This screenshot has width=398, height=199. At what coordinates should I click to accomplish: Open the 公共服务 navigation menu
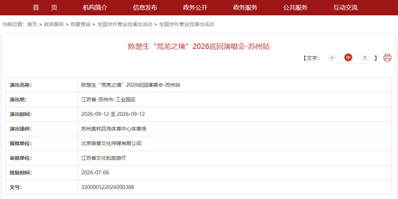pyautogui.click(x=295, y=7)
